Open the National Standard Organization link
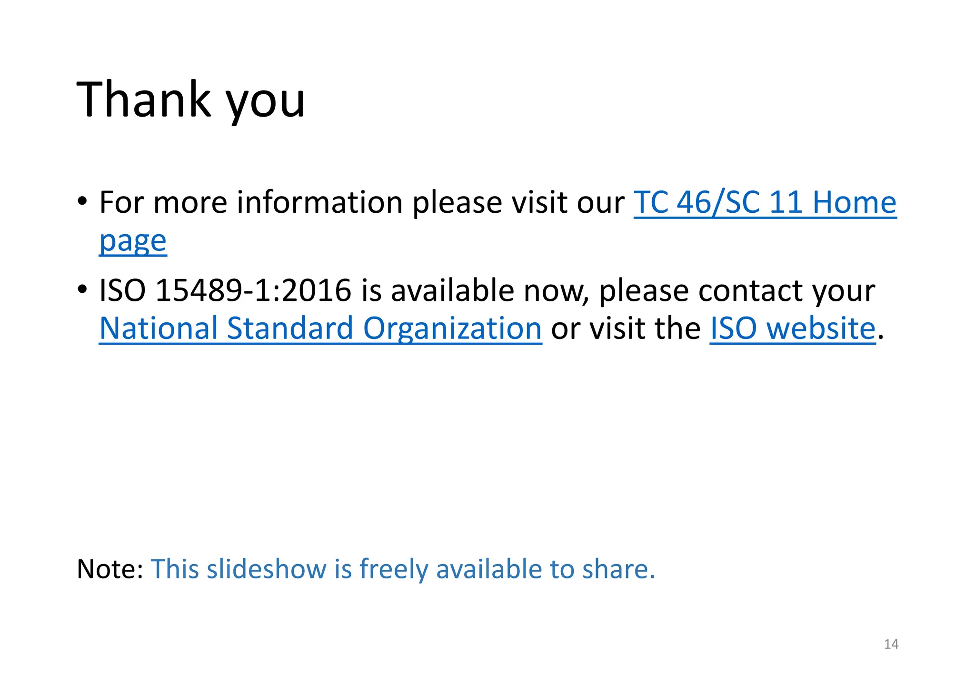The width and height of the screenshot is (975, 675). tap(320, 329)
